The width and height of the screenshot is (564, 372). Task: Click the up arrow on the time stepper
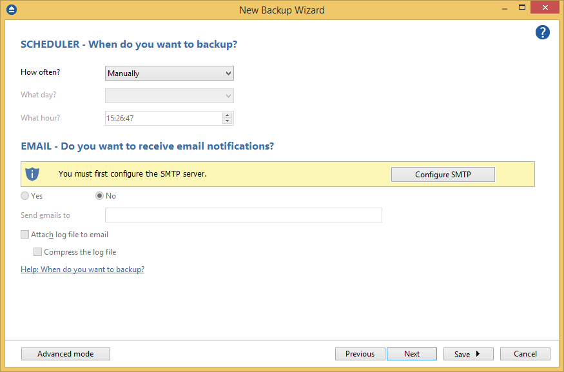pos(228,115)
